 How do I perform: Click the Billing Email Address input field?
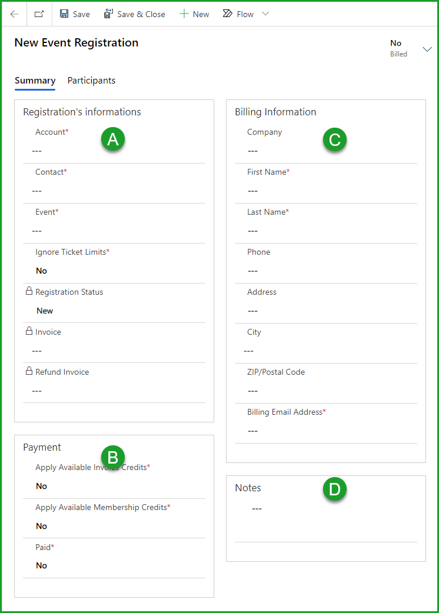pyautogui.click(x=294, y=431)
